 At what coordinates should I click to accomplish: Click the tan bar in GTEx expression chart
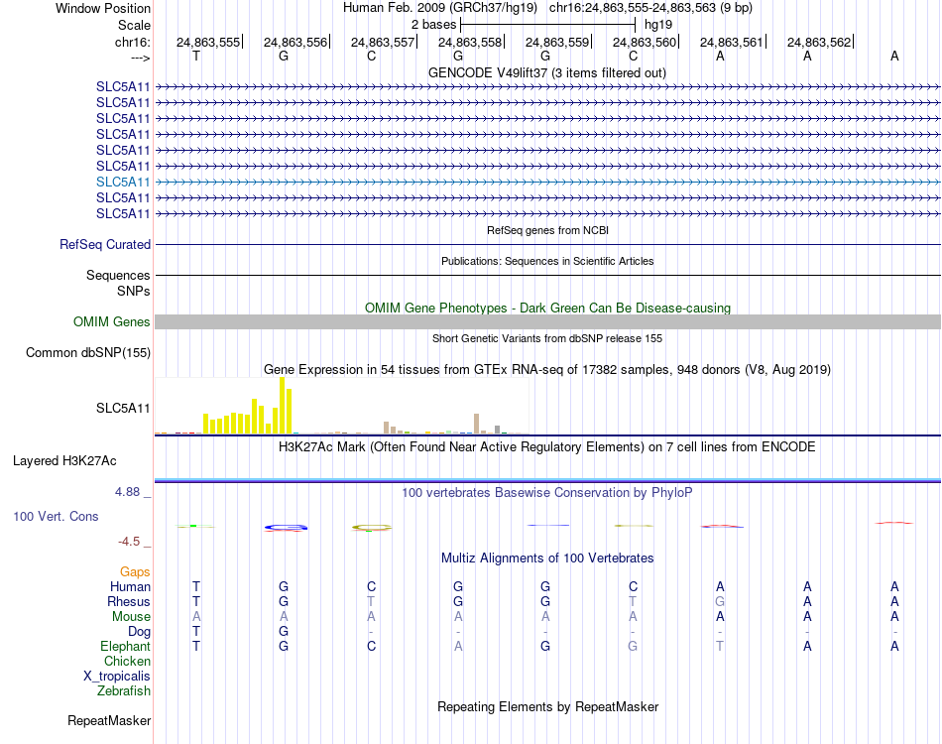[x=476, y=424]
